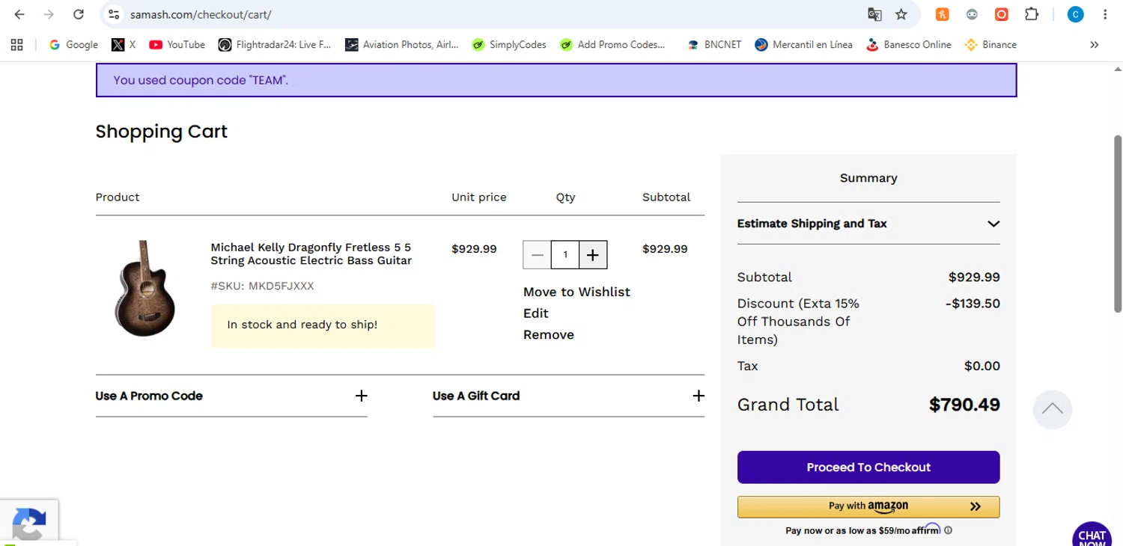1123x546 pixels.
Task: Click the browser forward arrow
Action: [x=49, y=14]
